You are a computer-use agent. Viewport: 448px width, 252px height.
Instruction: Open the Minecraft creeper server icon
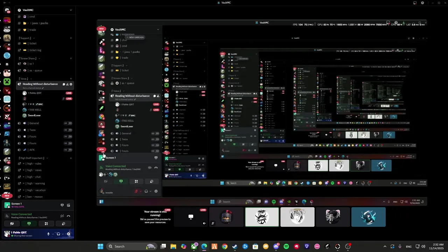click(7, 82)
